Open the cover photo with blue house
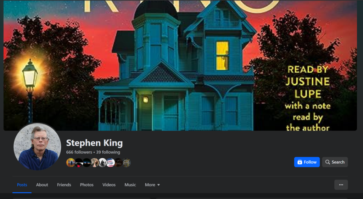Screen dimensions: 363x199 [180, 65]
